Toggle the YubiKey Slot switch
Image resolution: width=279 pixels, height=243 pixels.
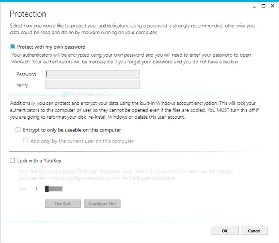point(54,189)
